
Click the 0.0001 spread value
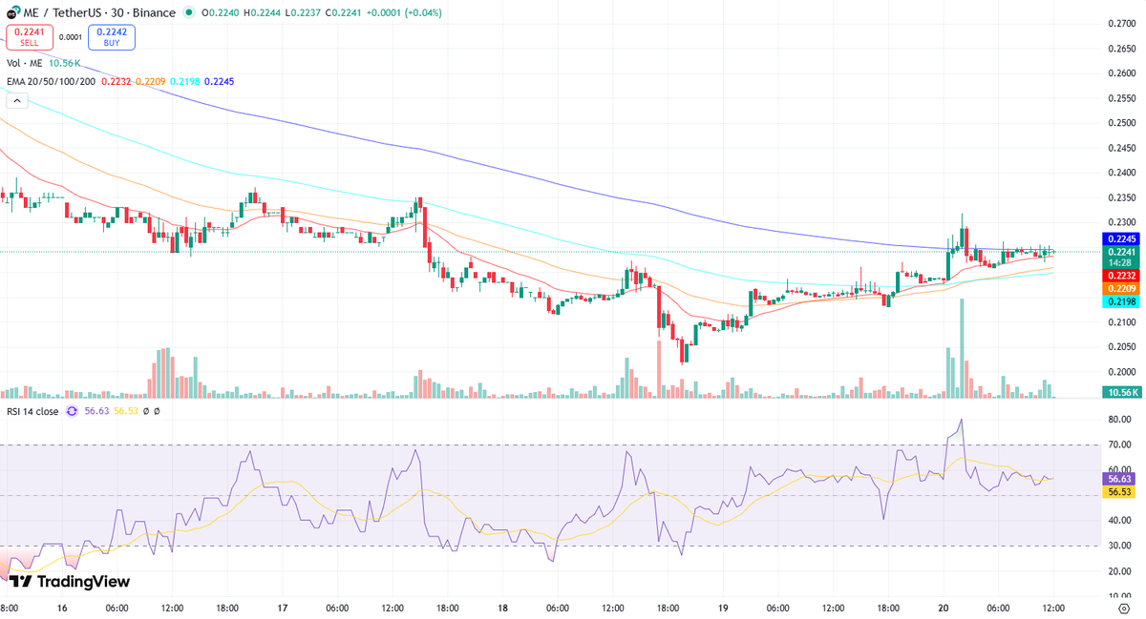coord(71,37)
